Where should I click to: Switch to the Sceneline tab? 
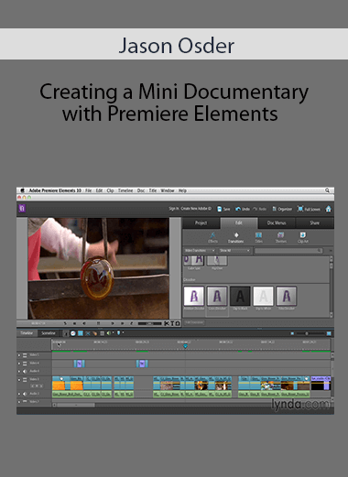(x=49, y=333)
